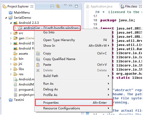Viewport: 143px width, 115px height.
Task: Open Properties from the context menu
Action: pyautogui.click(x=73, y=103)
